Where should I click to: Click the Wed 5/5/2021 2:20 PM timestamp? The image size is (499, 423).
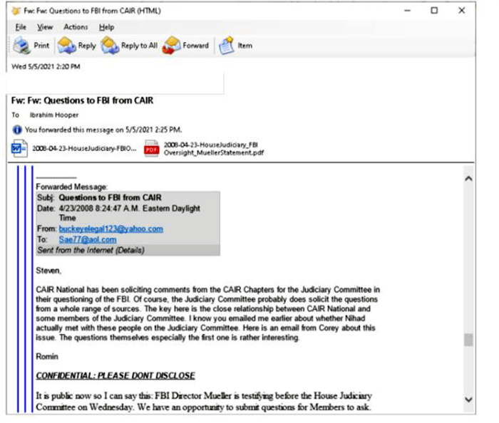click(x=46, y=67)
